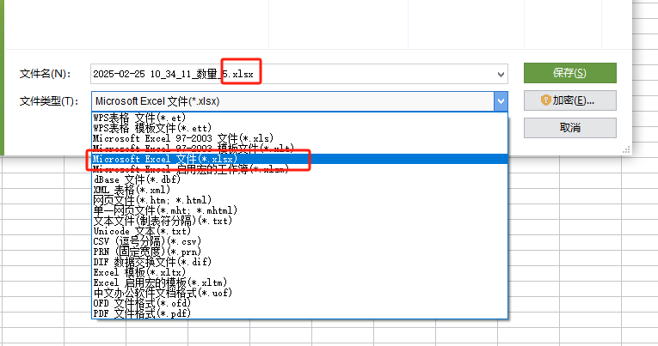The height and width of the screenshot is (346, 658).
Task: Choose OFD 文件格式(*.ofd) format
Action: click(x=299, y=303)
